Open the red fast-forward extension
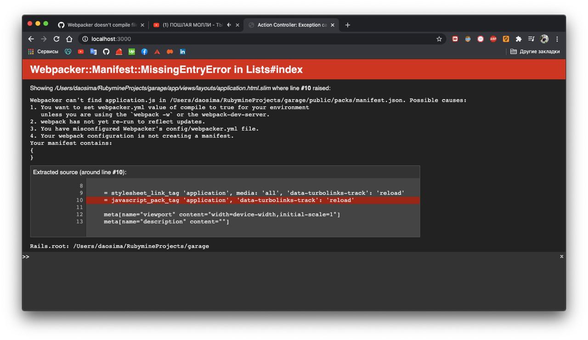 pos(455,39)
